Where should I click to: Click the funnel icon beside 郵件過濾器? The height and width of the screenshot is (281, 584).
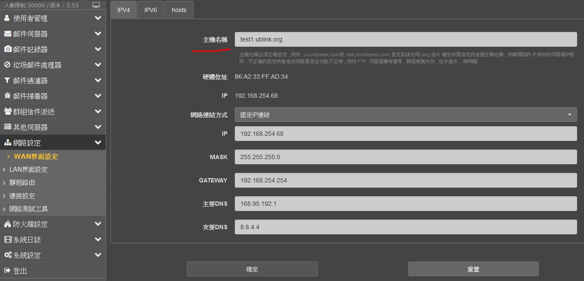coord(7,80)
